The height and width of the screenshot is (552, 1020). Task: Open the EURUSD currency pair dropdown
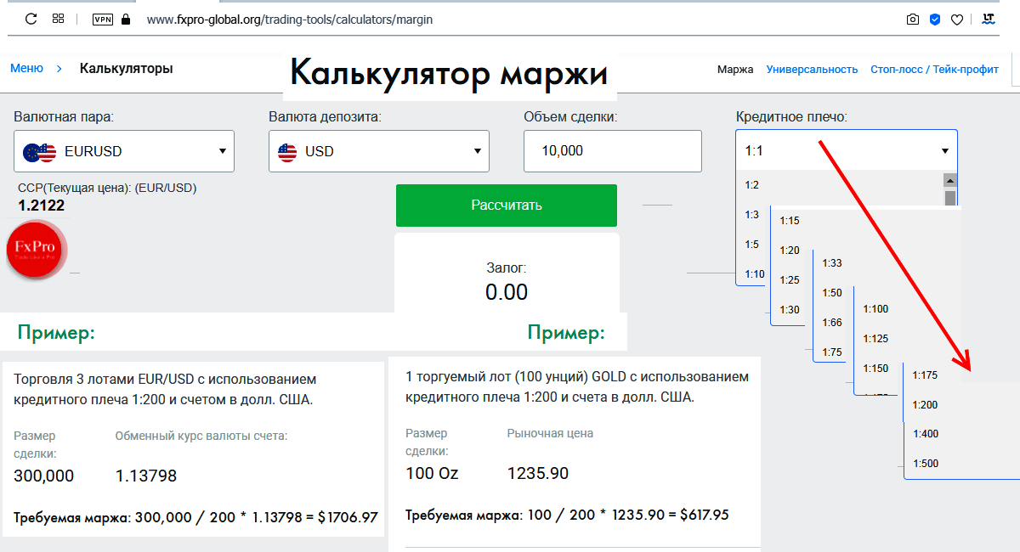pos(124,151)
